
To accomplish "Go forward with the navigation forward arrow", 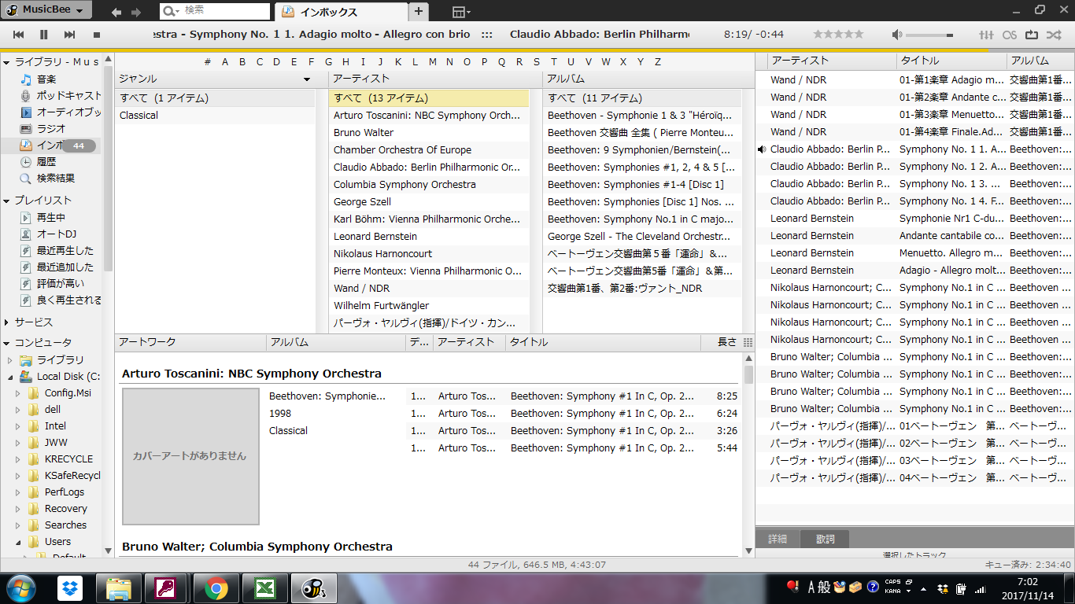I will (136, 12).
